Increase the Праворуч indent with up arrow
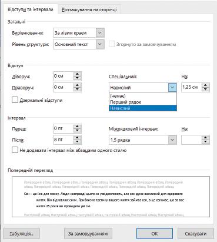 (77, 85)
